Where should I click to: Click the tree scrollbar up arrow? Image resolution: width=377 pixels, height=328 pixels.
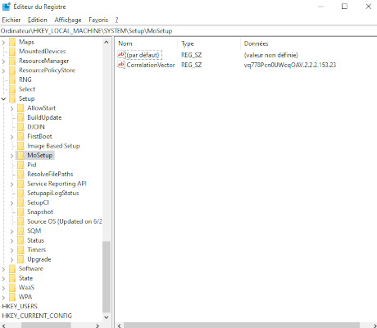coord(107,42)
